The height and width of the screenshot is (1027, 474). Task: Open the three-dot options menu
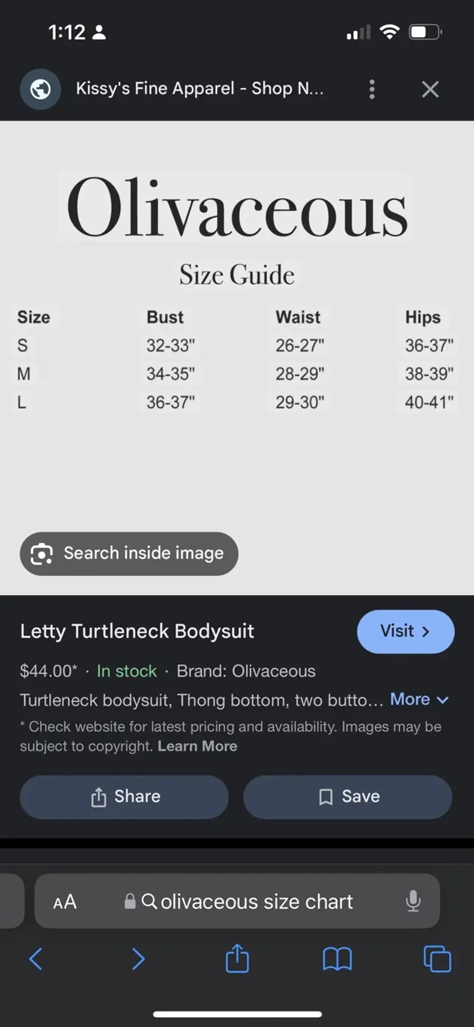point(372,89)
